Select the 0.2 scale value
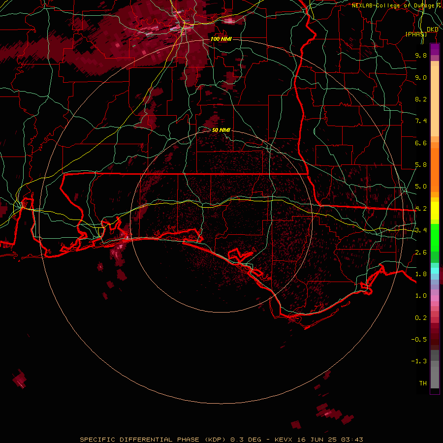This screenshot has width=443, height=443. [421, 318]
